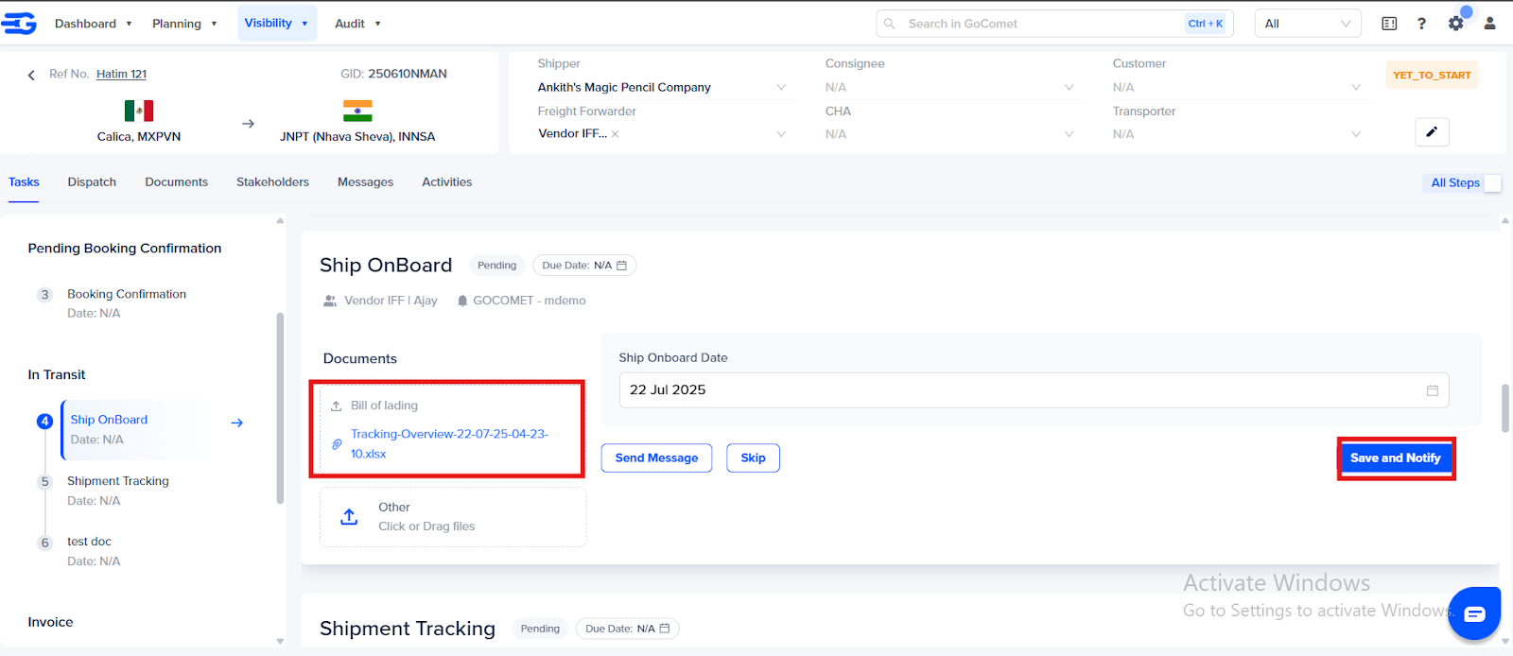Screen dimensions: 1513x656
Task: Click the GID: 250610NMAN text
Action: pos(393,74)
